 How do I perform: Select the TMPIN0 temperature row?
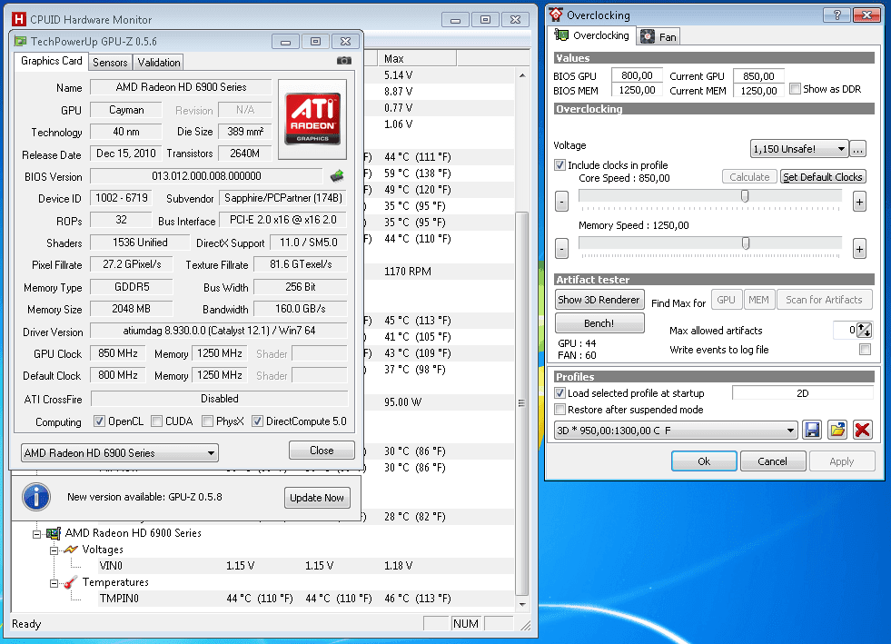306,599
